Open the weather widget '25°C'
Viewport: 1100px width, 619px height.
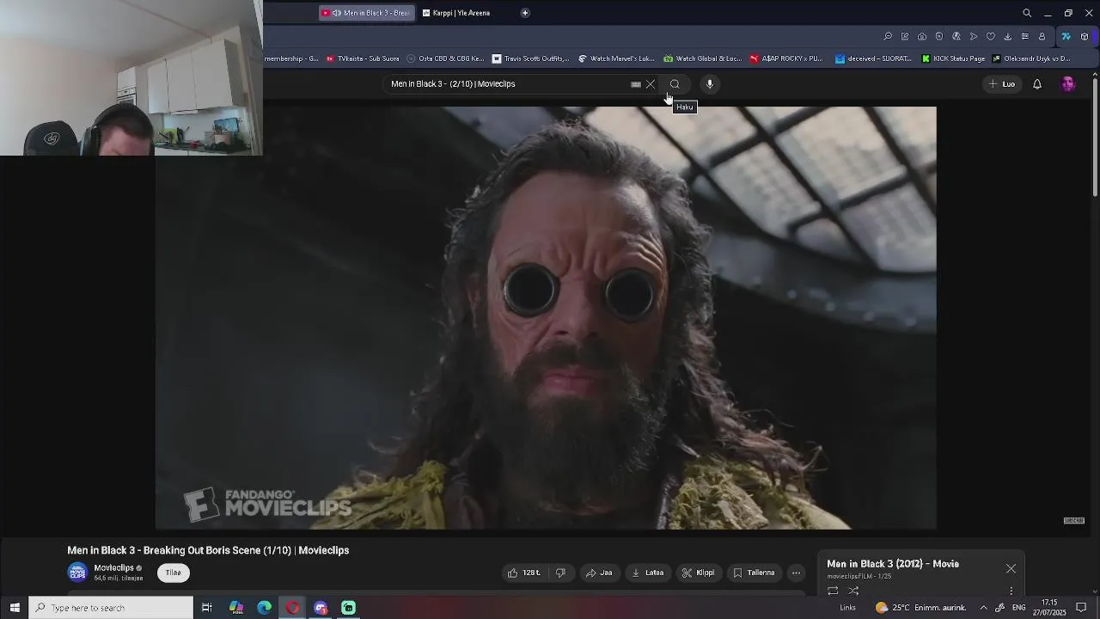click(920, 608)
